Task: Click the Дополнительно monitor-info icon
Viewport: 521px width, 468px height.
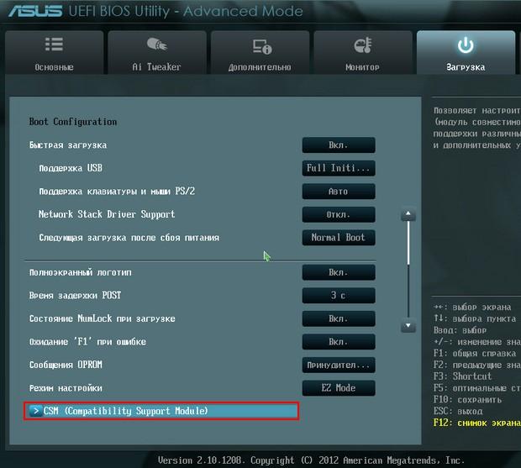Action: click(262, 46)
